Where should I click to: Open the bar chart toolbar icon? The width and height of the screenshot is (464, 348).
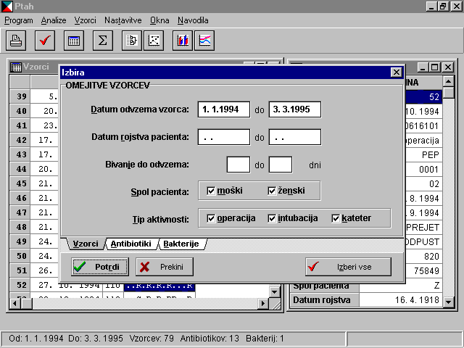coord(183,41)
